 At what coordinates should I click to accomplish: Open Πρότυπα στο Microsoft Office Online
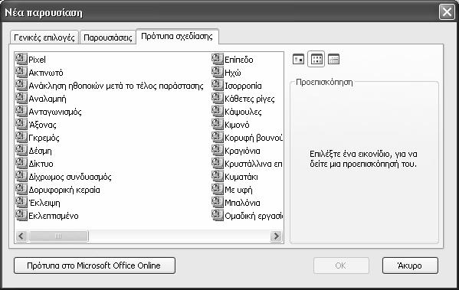coord(94,266)
